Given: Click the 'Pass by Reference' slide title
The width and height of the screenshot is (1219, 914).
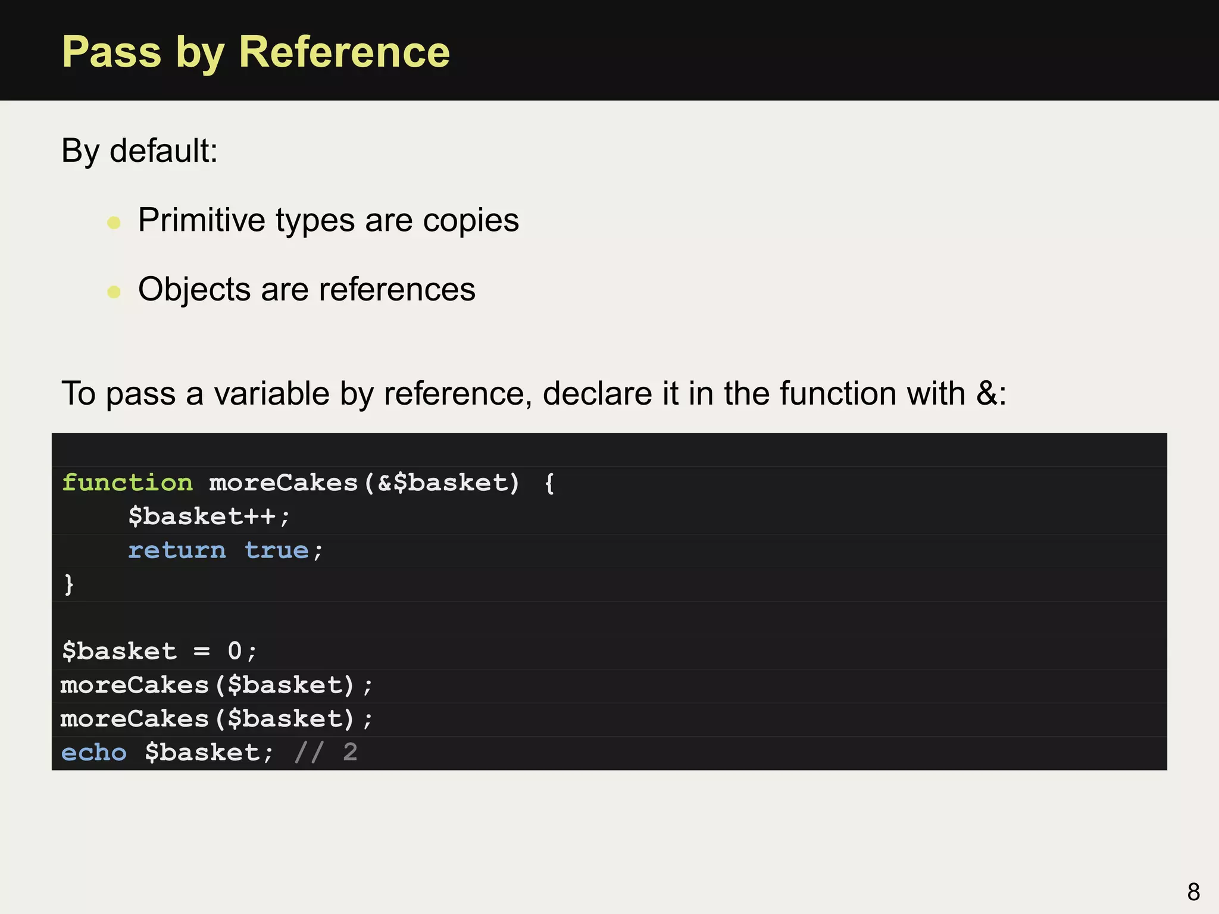Looking at the screenshot, I should pyautogui.click(x=256, y=52).
